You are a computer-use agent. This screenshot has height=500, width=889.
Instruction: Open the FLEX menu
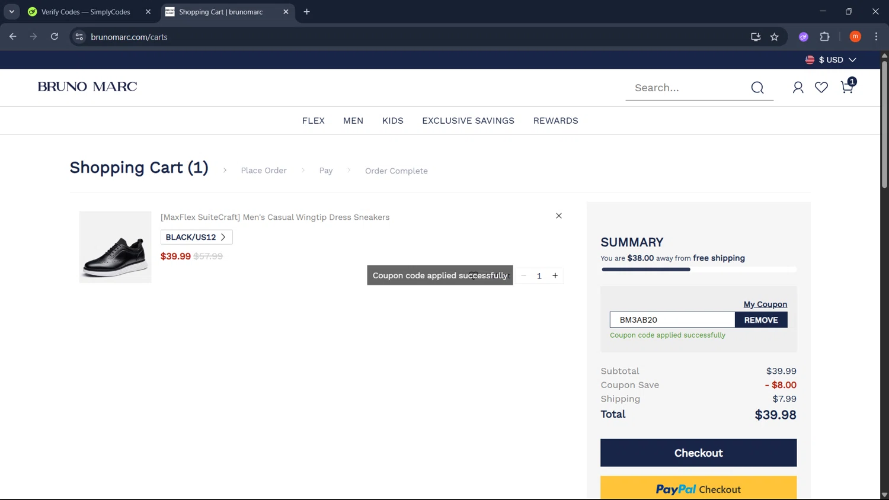click(313, 121)
